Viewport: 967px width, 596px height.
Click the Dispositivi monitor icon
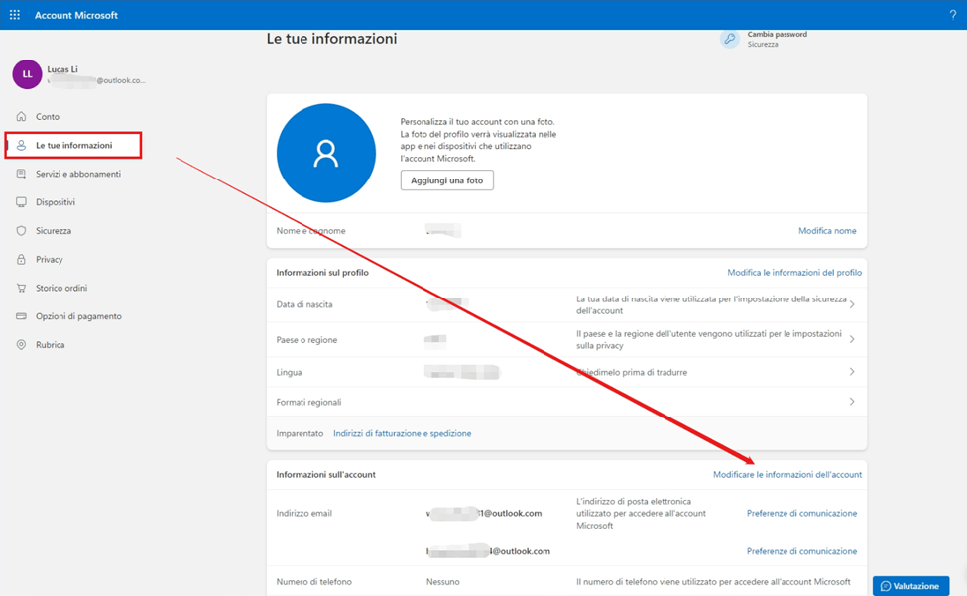point(21,202)
